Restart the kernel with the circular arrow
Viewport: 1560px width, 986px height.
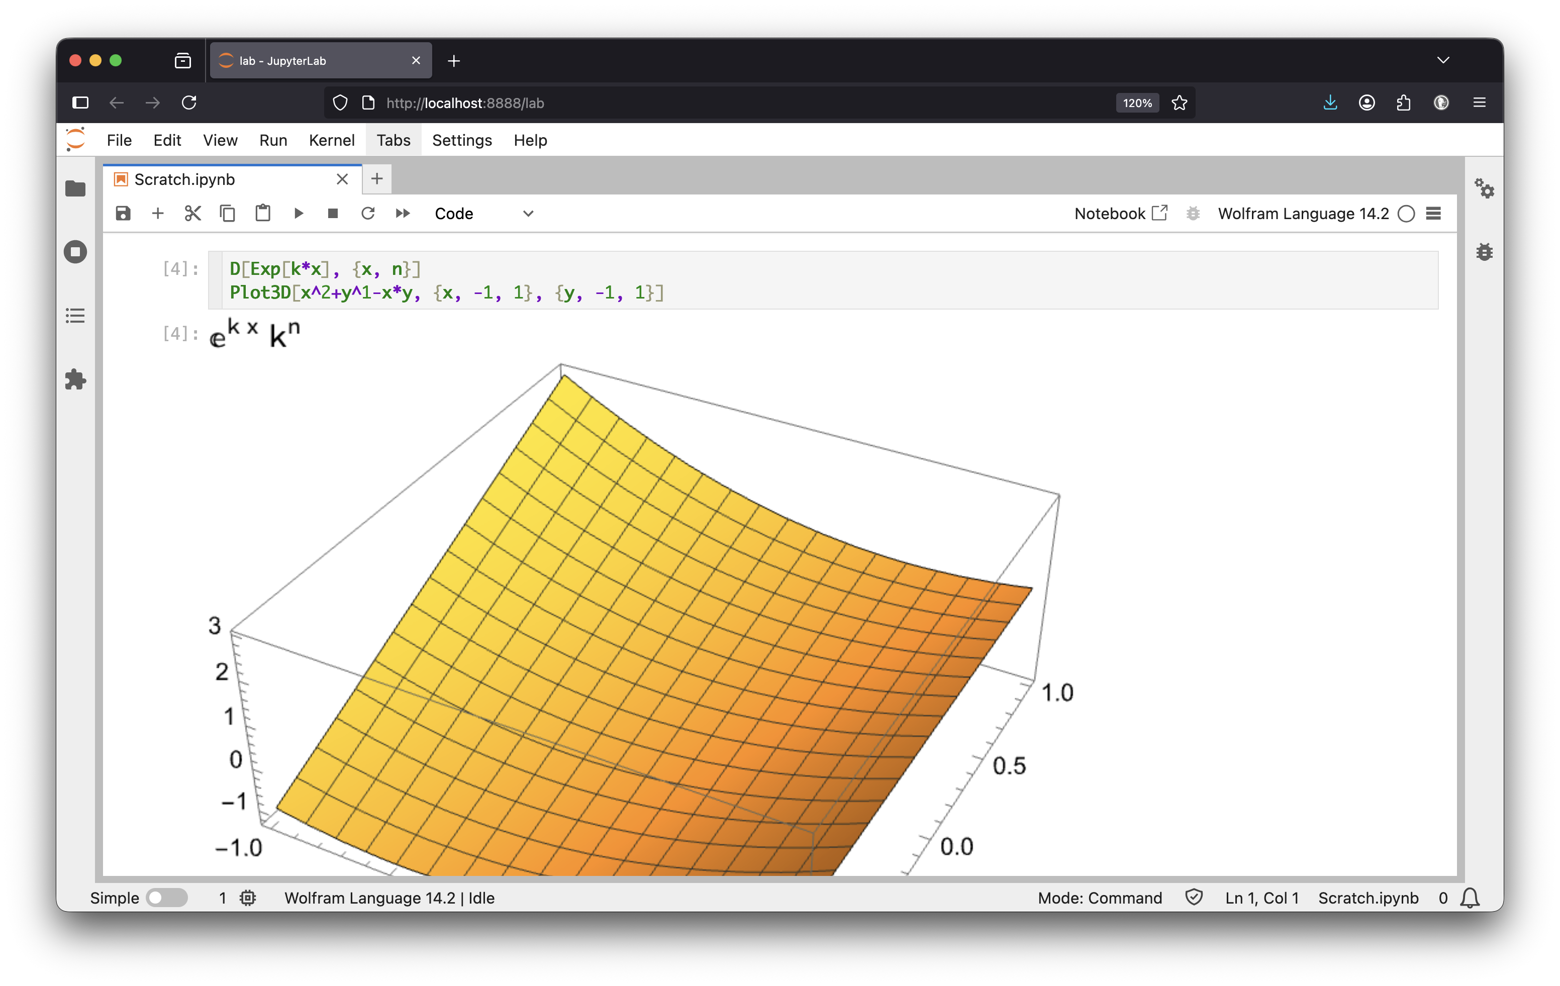pos(368,213)
